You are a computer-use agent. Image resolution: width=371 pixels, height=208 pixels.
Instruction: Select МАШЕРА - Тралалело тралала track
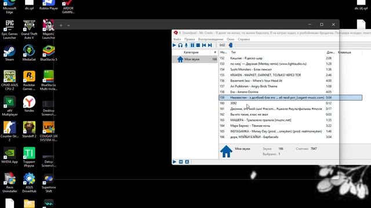click(290, 120)
